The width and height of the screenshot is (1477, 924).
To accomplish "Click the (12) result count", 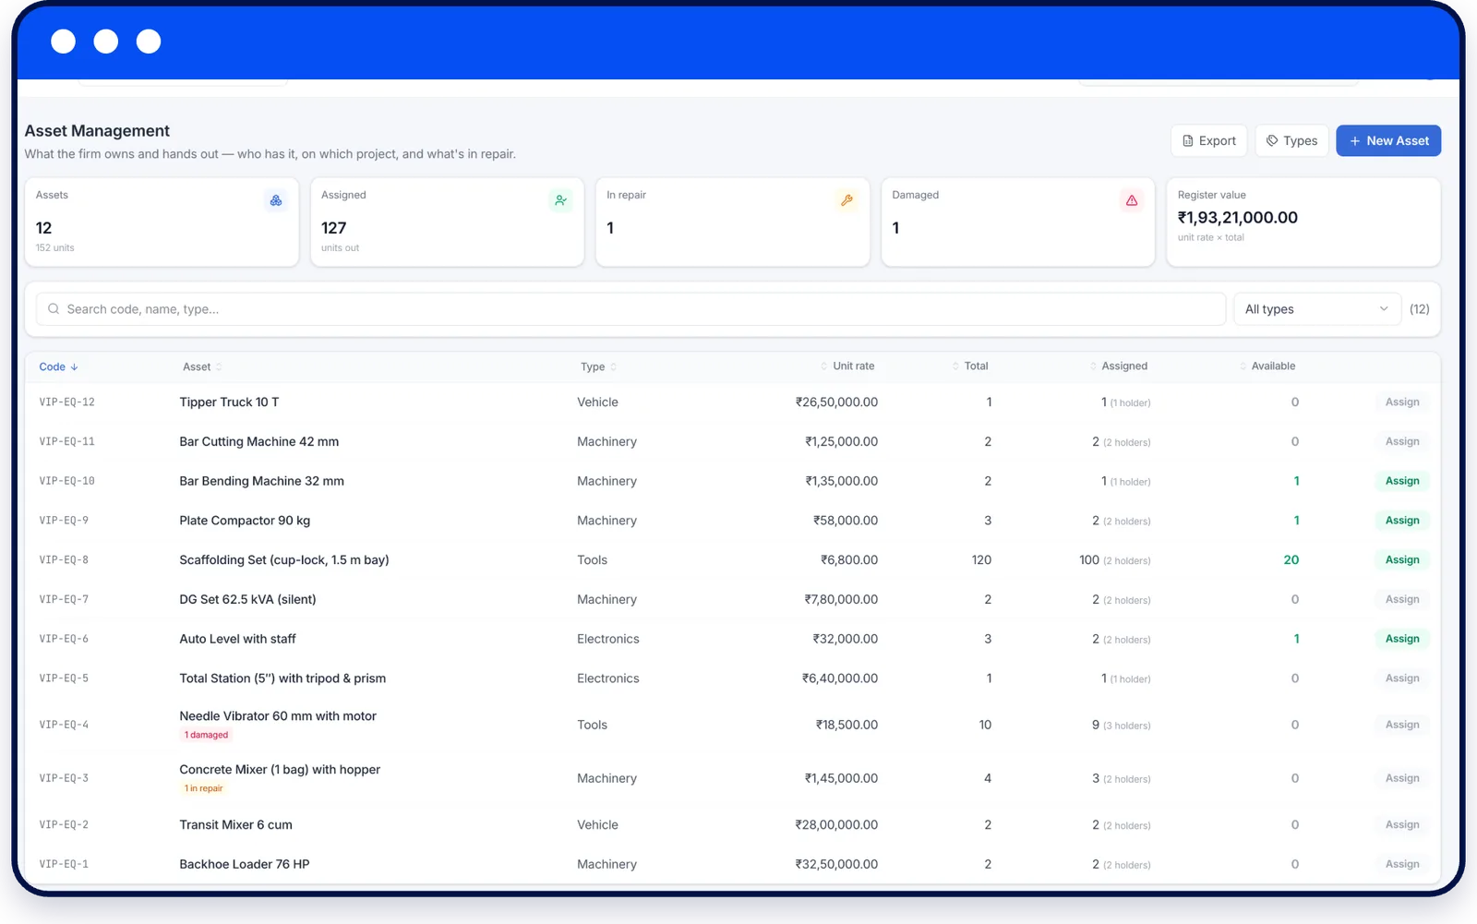I will (x=1419, y=309).
